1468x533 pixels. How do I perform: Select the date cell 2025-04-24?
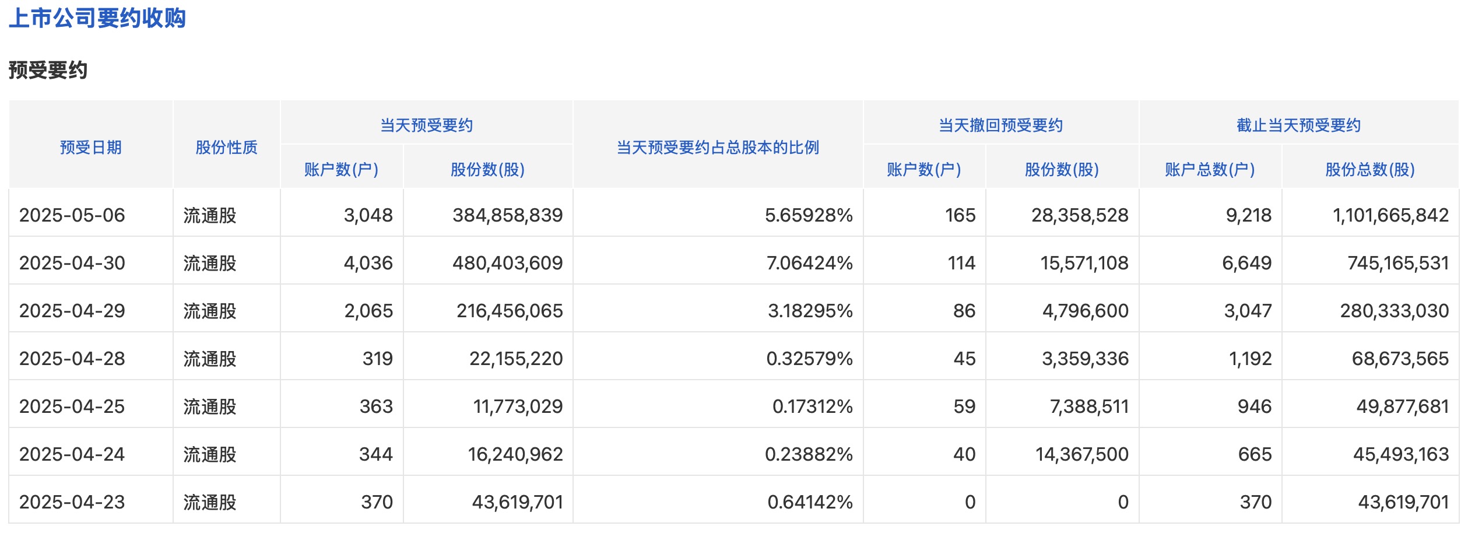[72, 454]
